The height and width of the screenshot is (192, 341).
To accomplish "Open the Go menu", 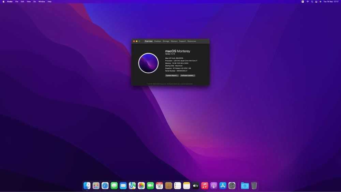I will (x=34, y=1).
